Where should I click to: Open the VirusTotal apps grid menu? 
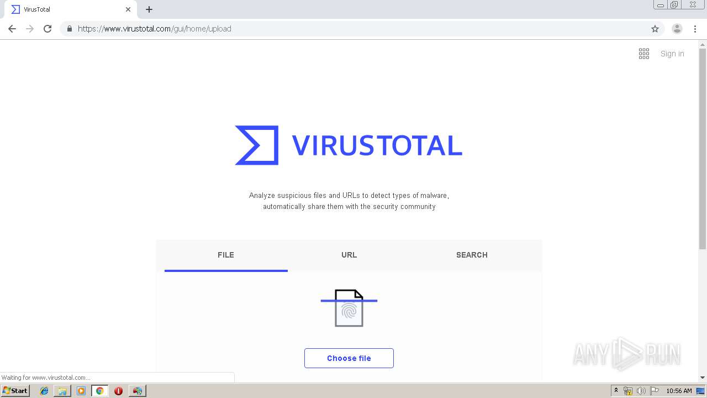[644, 54]
